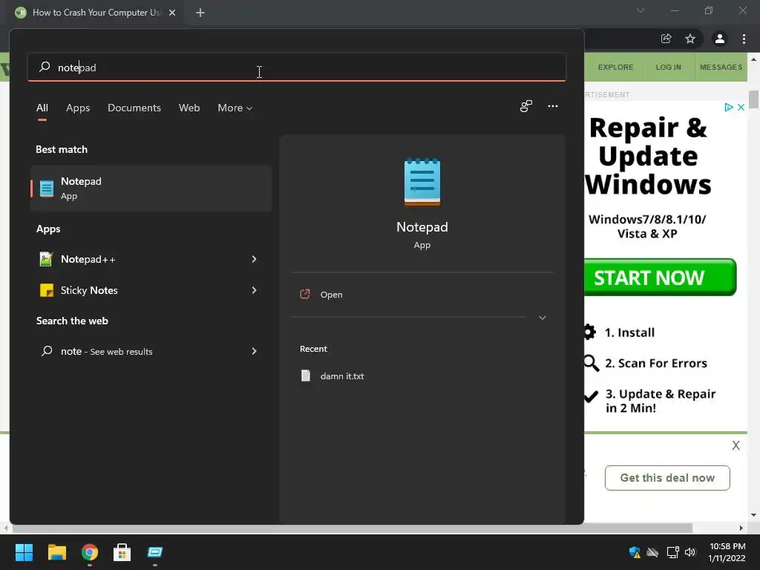The height and width of the screenshot is (570, 760).
Task: Open Google Chrome from the taskbar
Action: 90,552
